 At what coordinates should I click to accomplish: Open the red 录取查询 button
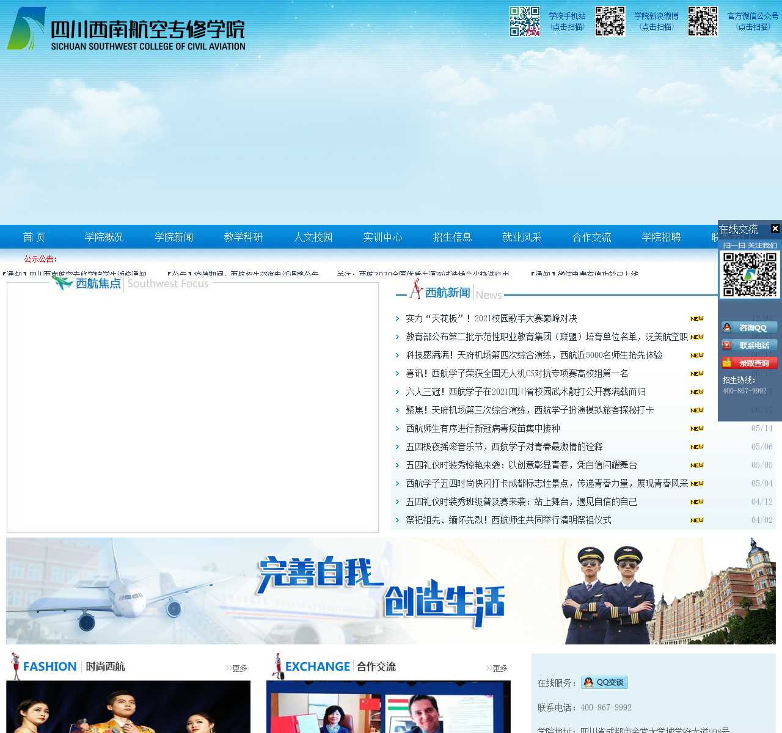[750, 363]
